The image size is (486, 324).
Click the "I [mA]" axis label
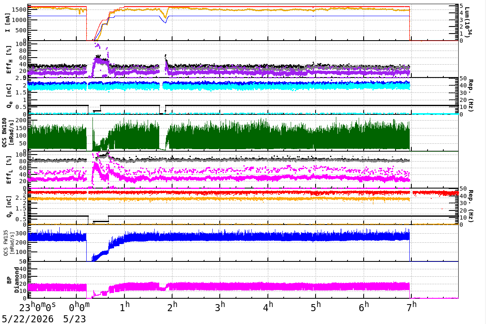point(7,23)
